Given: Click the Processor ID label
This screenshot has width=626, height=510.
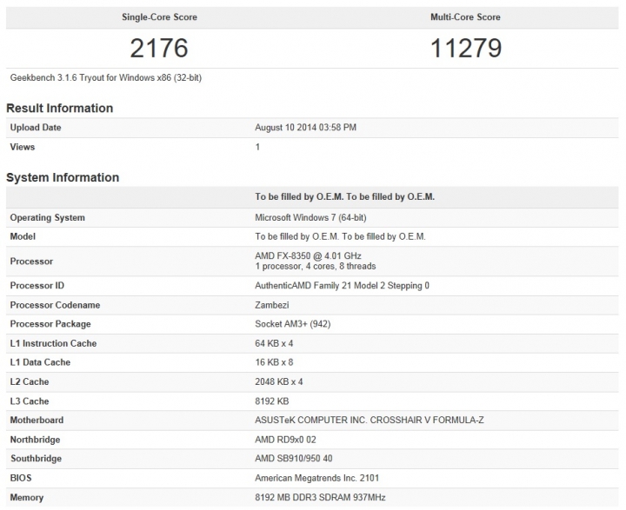Looking at the screenshot, I should pyautogui.click(x=37, y=286).
